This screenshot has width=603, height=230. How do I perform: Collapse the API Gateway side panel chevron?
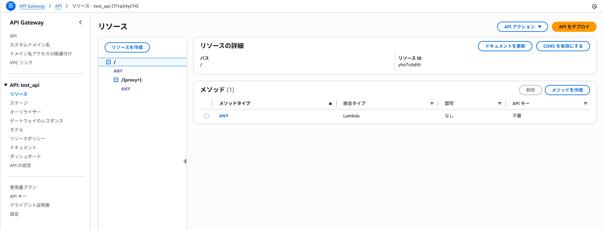click(x=80, y=22)
